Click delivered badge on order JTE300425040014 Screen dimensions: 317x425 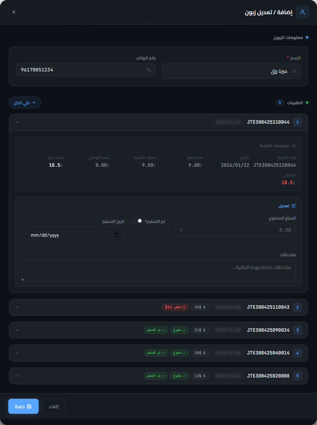156,353
